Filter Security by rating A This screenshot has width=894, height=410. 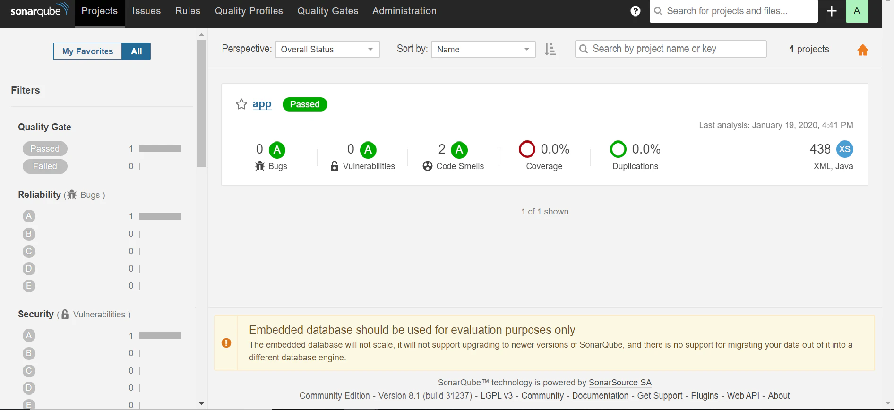[x=29, y=335]
